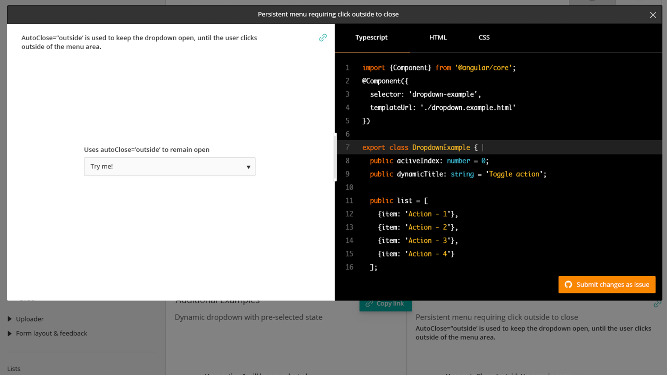667x375 pixels.
Task: Click the link icon beside the persistent menu example
Action: point(658,303)
